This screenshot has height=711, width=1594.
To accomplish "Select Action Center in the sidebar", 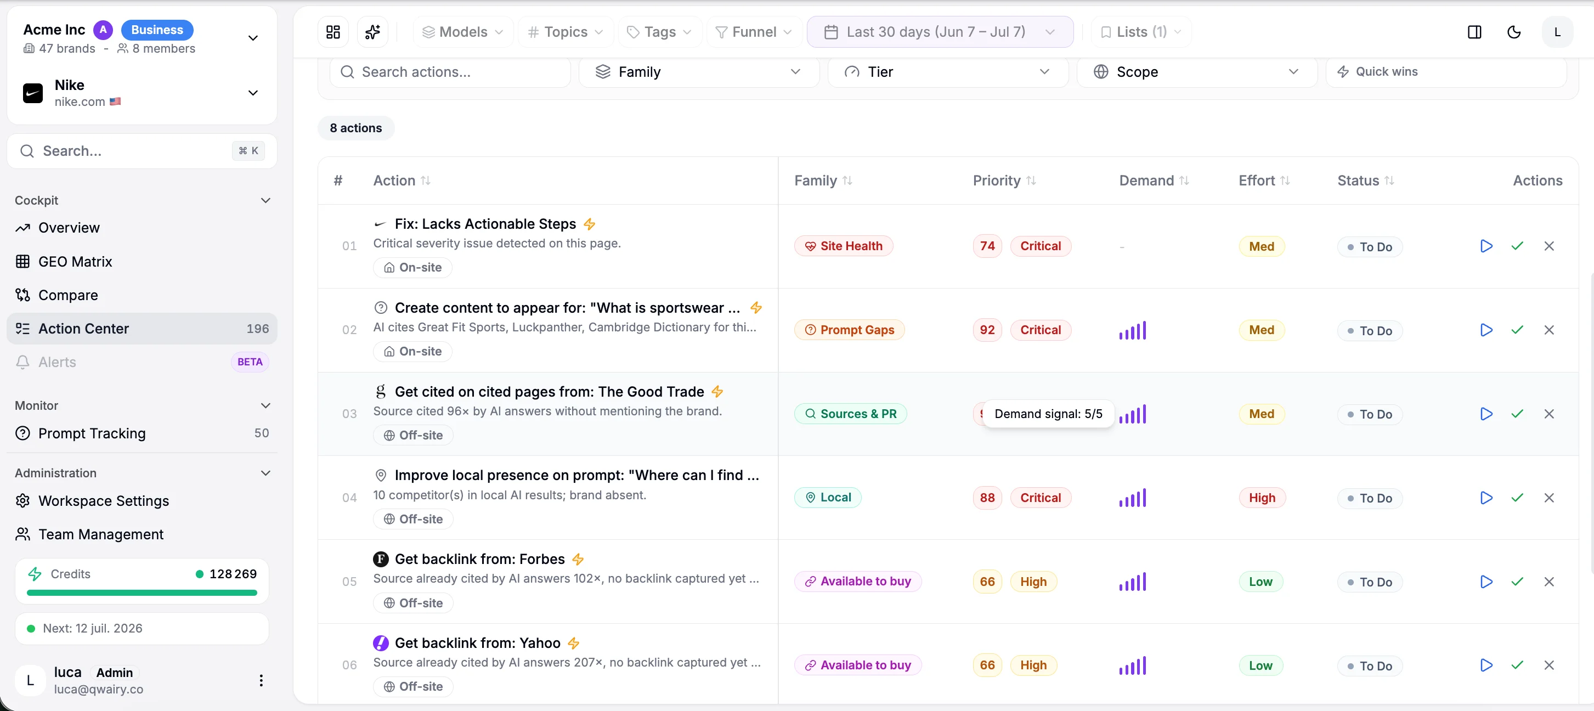I will 142,329.
